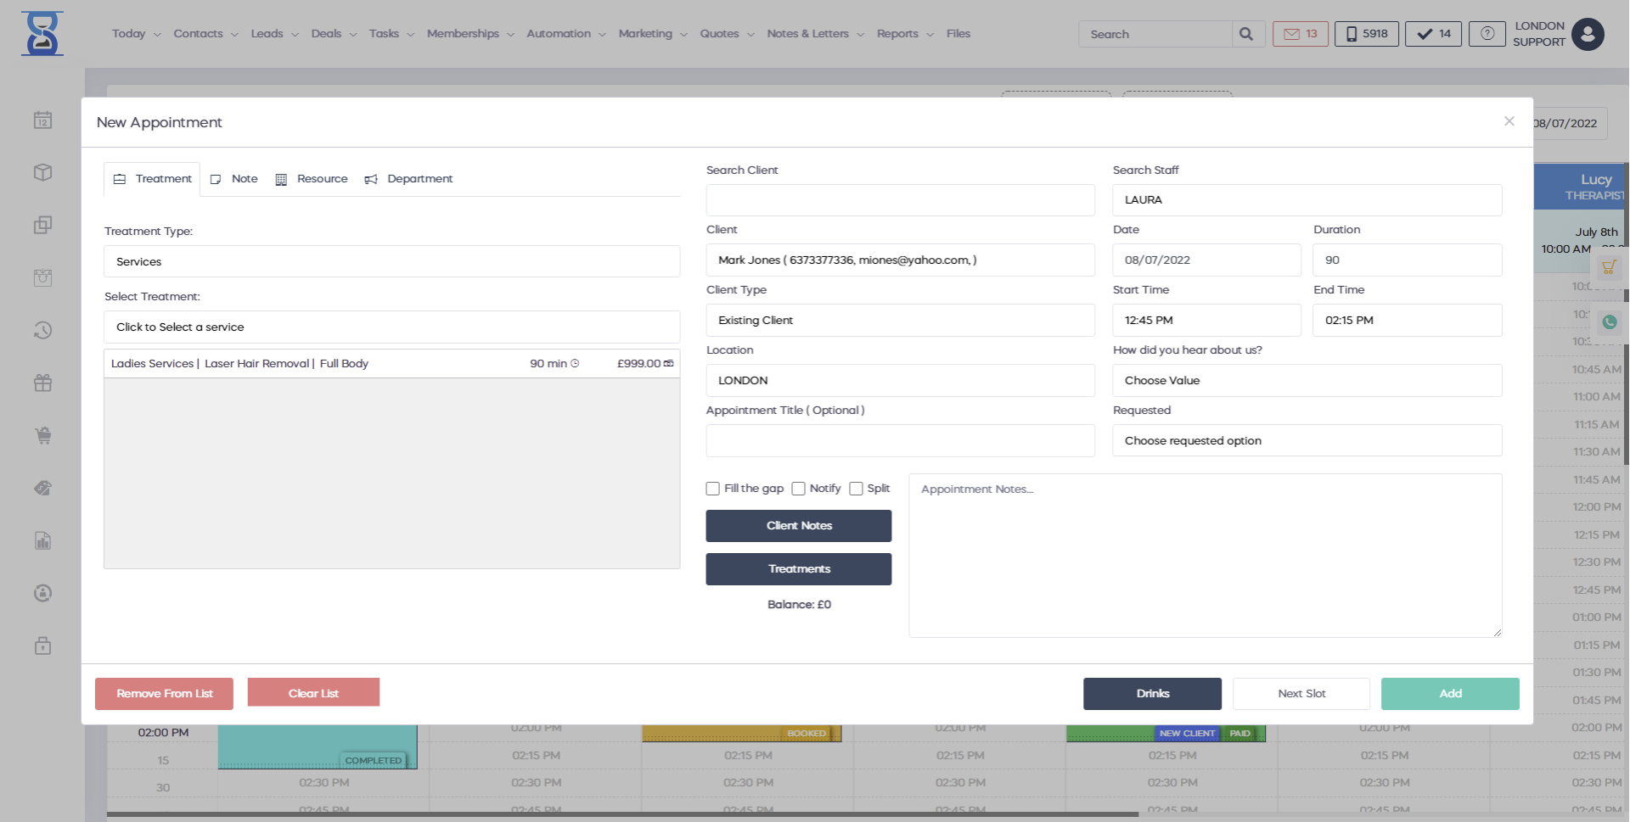The width and height of the screenshot is (1630, 822).
Task: Open the mobile SMS counter showing 5918
Action: [1366, 34]
